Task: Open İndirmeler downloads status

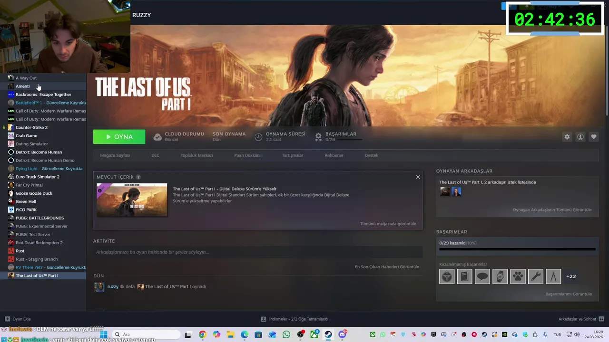Action: [x=295, y=319]
